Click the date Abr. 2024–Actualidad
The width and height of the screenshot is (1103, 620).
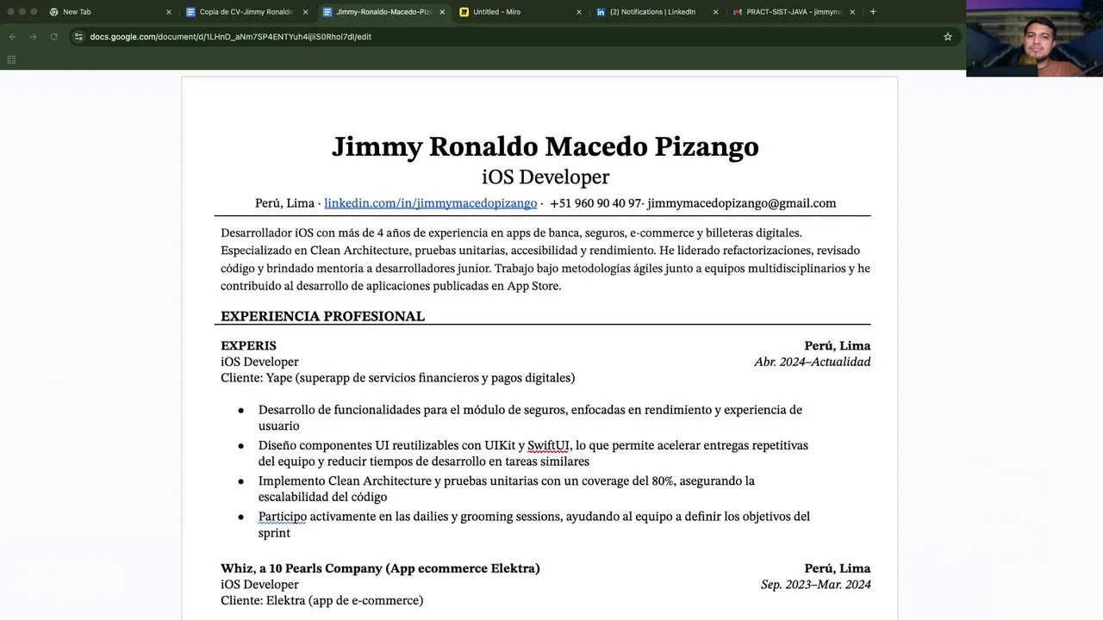pos(813,362)
